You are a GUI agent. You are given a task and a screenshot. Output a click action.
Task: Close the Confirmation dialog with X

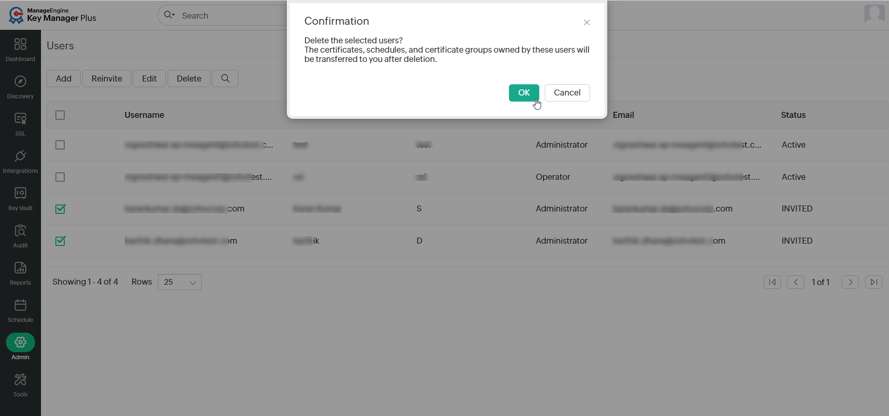coord(587,22)
